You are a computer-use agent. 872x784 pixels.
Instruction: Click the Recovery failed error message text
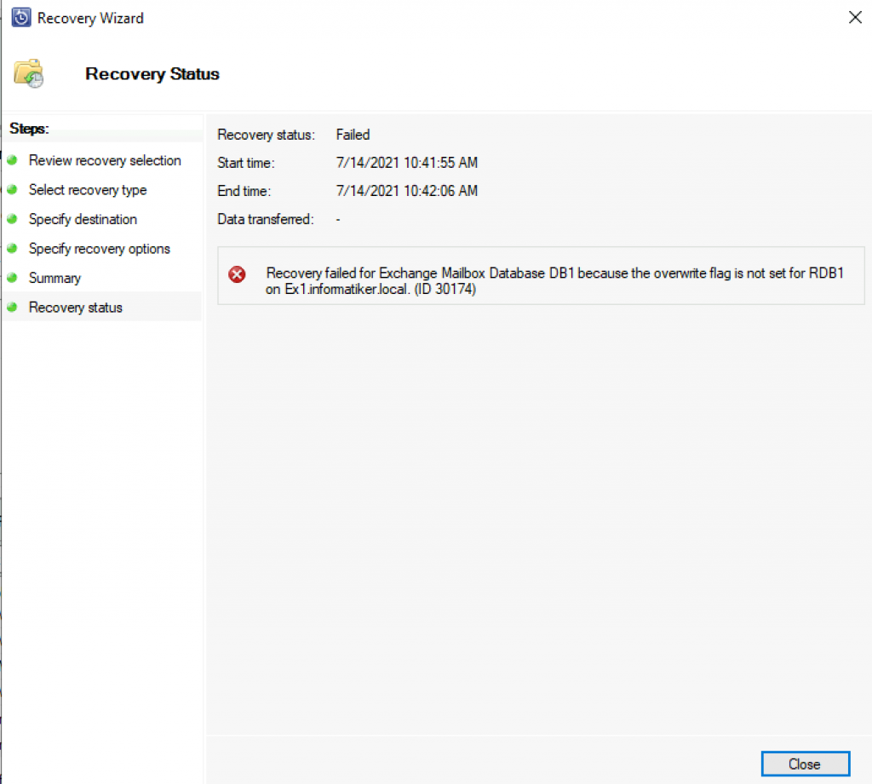(x=554, y=281)
